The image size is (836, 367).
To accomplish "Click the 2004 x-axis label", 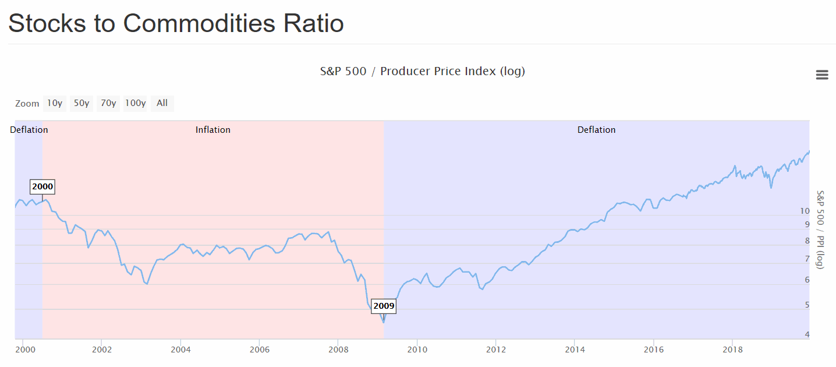I will click(180, 350).
